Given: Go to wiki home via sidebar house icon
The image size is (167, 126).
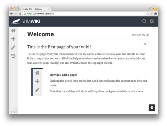Looking at the screenshot, I should click(x=13, y=31).
